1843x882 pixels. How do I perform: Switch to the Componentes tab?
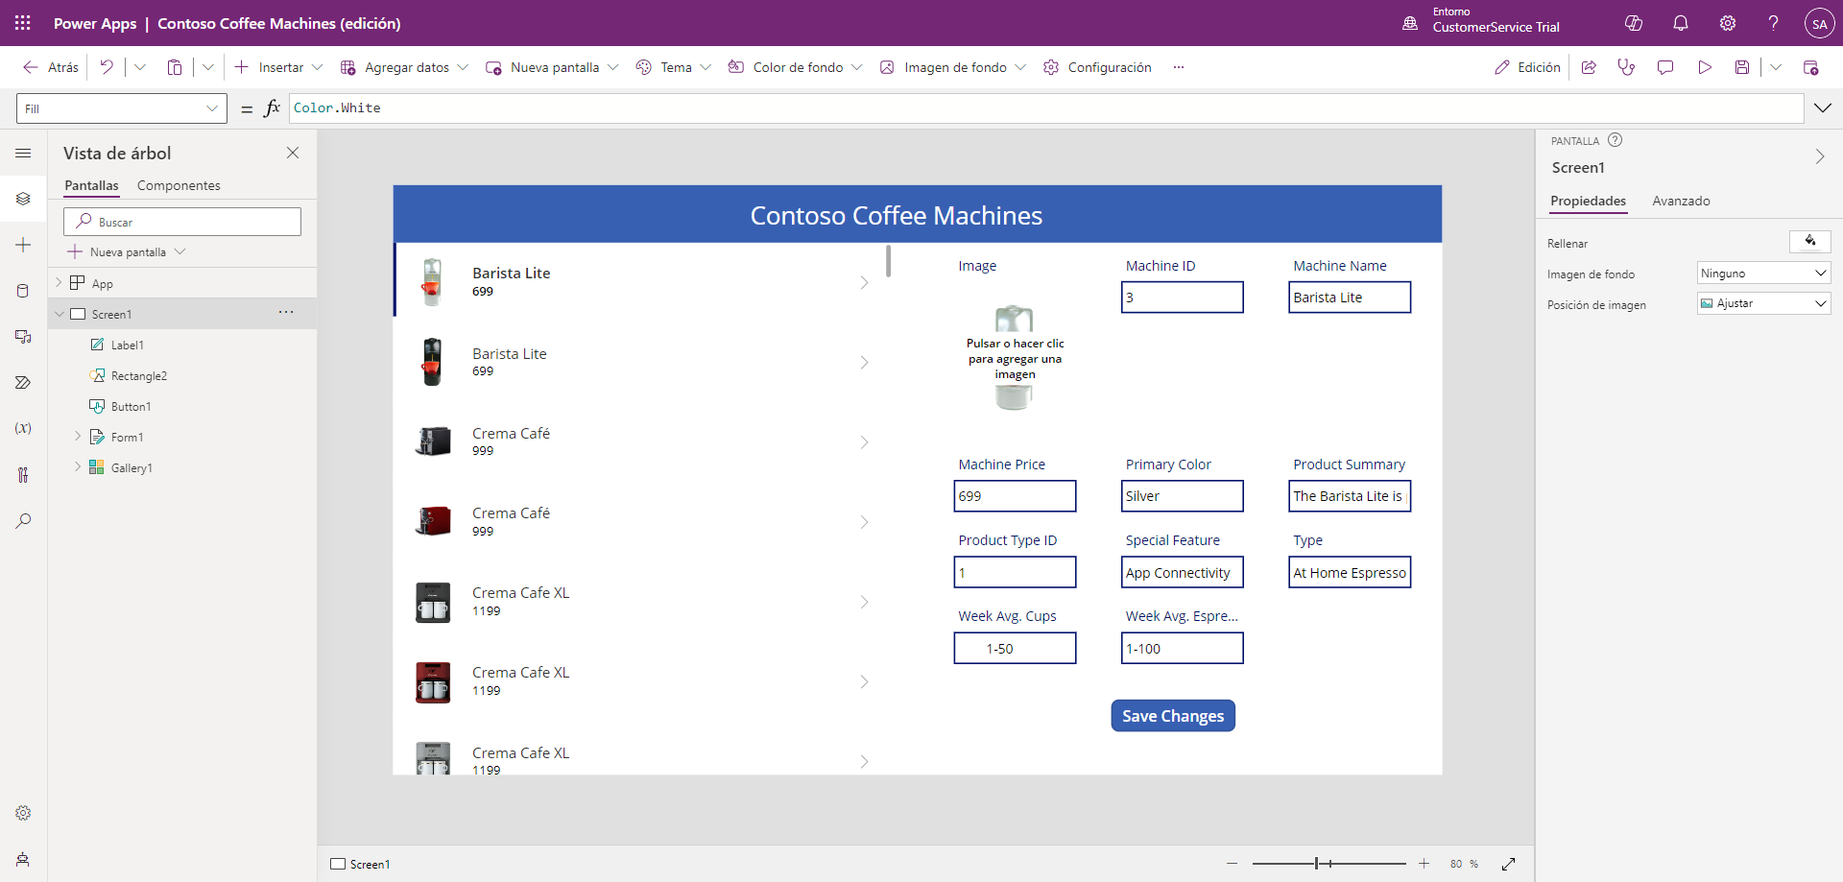(x=179, y=185)
